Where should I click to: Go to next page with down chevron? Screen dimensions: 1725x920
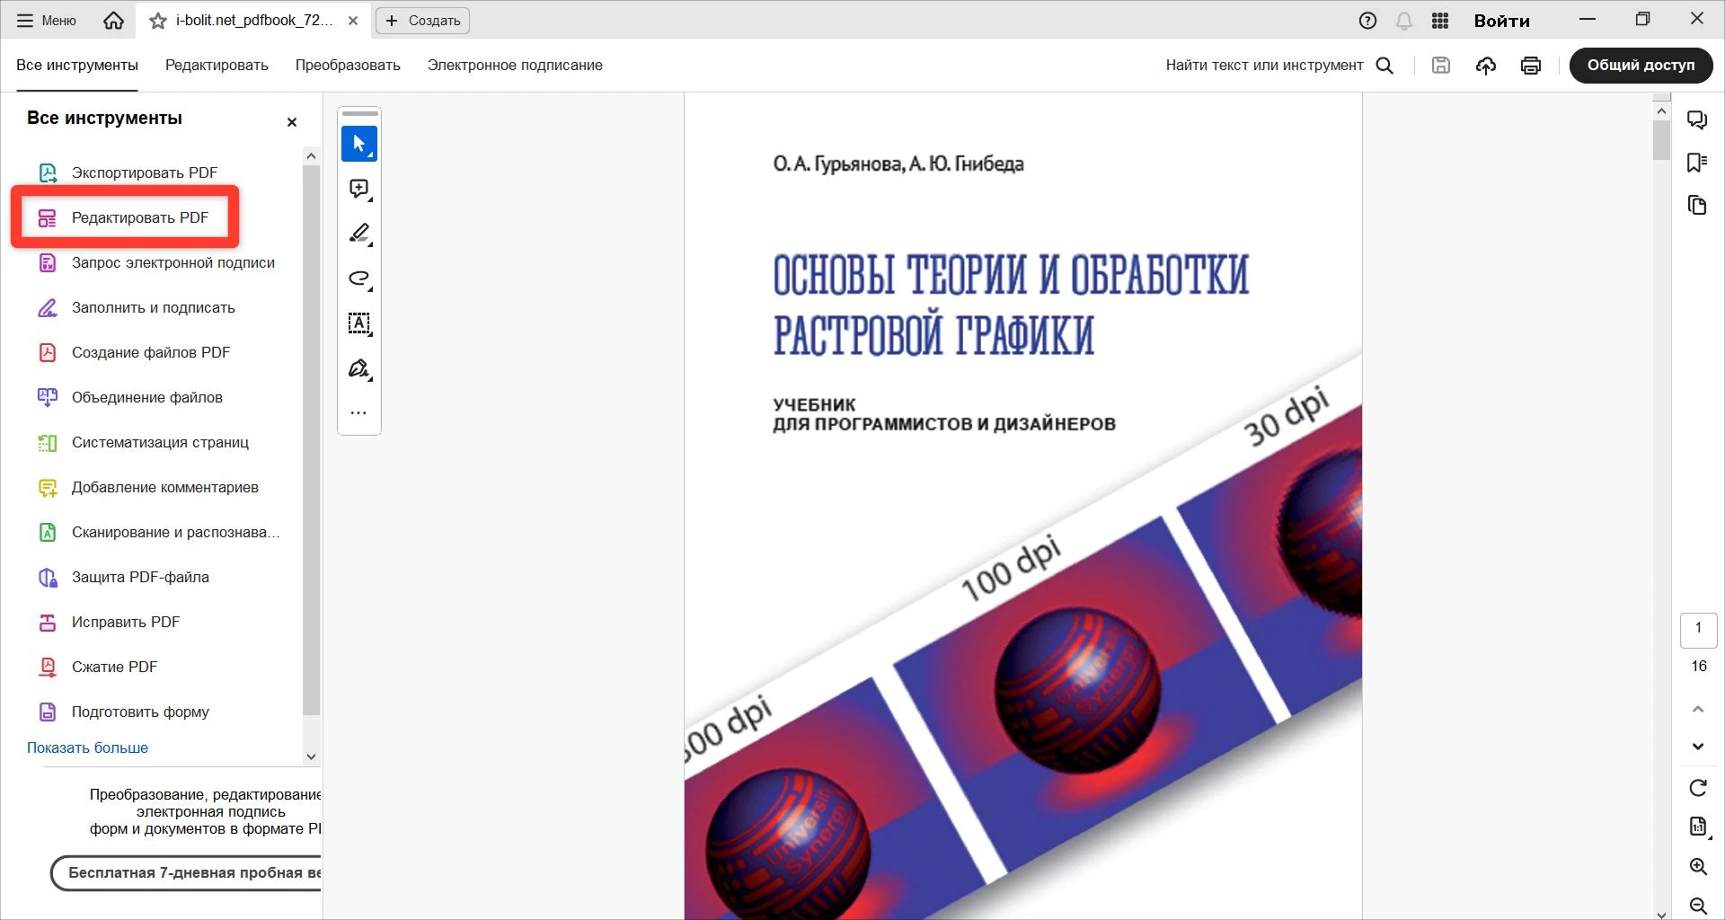point(1697,747)
